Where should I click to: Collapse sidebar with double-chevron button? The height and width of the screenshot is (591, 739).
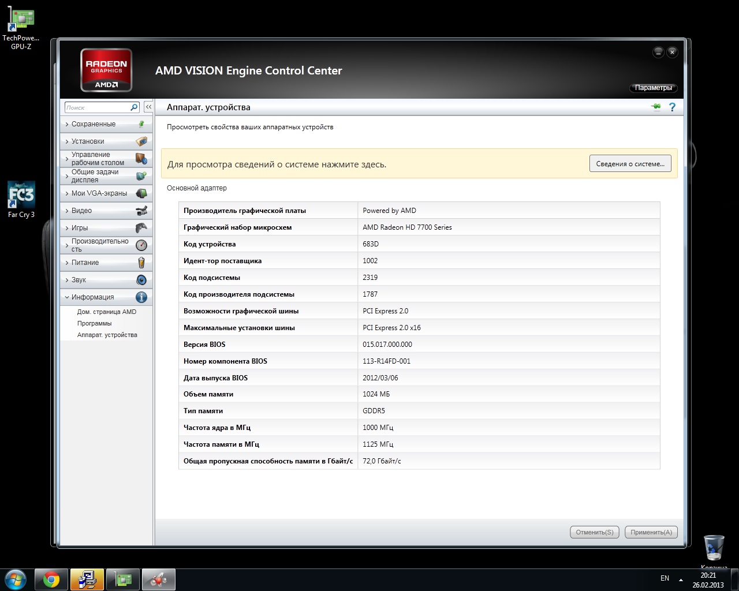(148, 107)
